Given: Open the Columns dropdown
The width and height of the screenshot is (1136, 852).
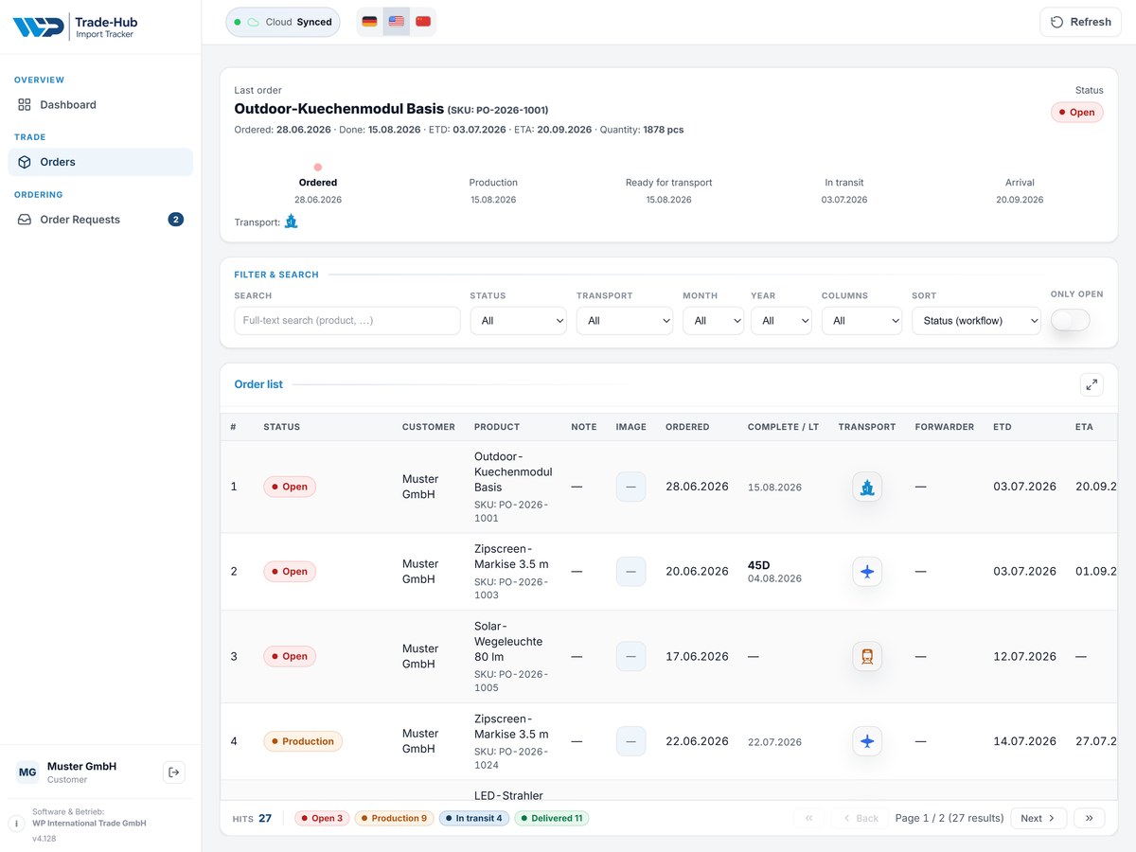Looking at the screenshot, I should pos(861,321).
